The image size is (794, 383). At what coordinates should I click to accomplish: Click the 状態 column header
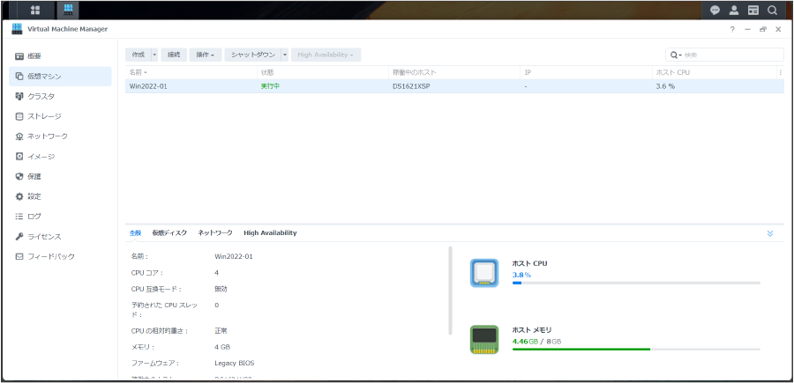coord(323,73)
